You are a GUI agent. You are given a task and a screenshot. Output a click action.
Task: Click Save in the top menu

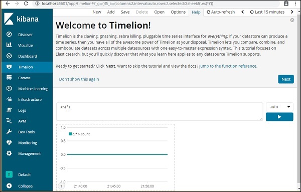(x=125, y=12)
